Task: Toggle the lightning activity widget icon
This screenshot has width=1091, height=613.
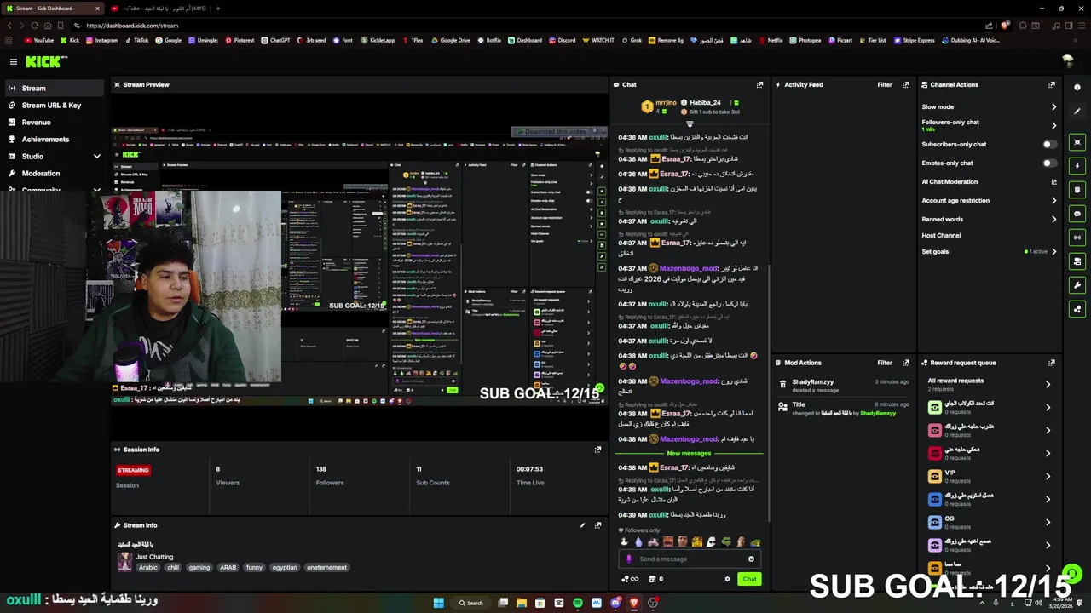Action: [1077, 166]
